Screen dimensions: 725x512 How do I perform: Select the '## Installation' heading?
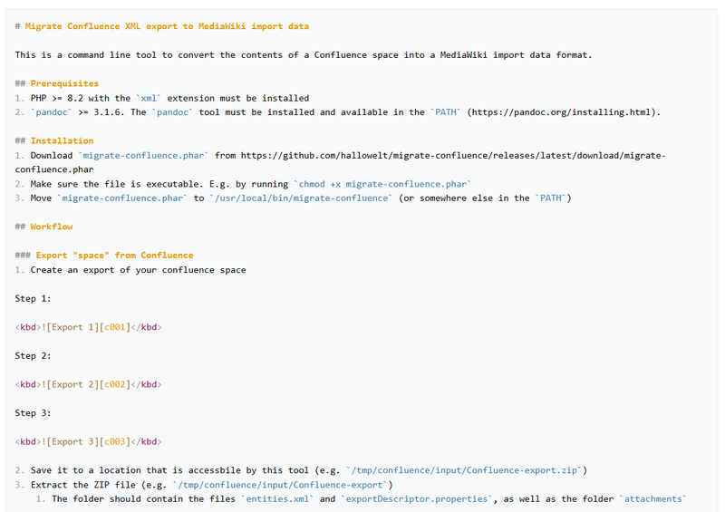point(54,140)
